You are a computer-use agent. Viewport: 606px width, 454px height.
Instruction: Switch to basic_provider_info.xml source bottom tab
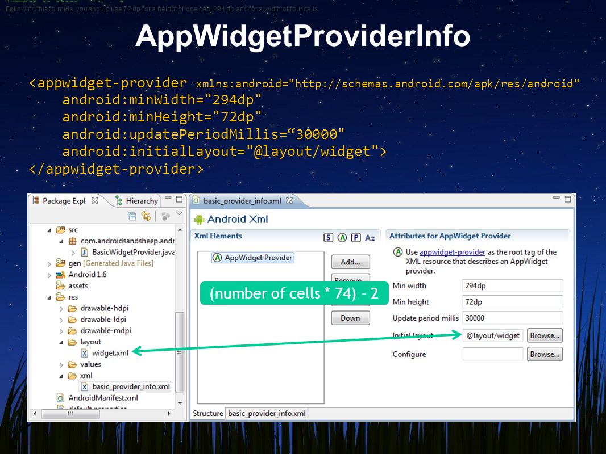tap(267, 414)
